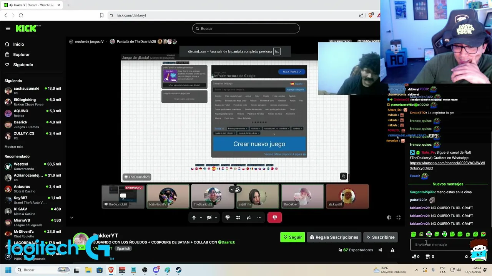Open the WhatsApp channel link in chat

pos(447,166)
